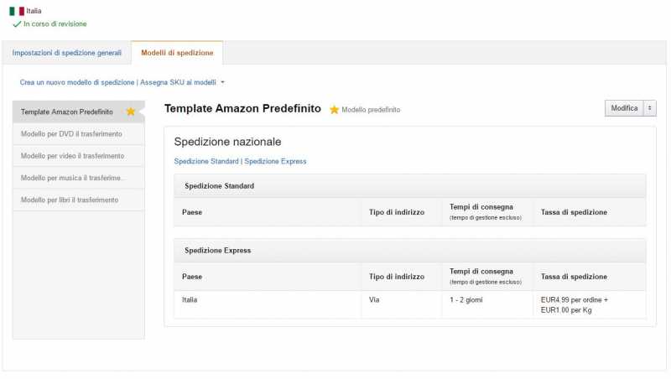671x379 pixels.
Task: Switch to Modelli di spedizione tab
Action: click(177, 53)
